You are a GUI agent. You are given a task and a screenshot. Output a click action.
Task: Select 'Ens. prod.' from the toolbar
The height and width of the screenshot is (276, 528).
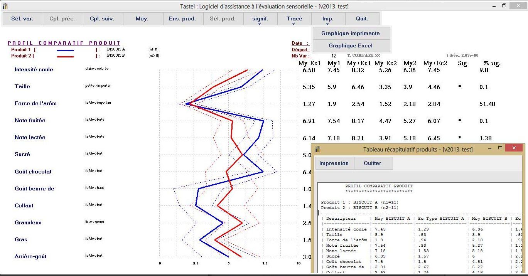pos(183,19)
